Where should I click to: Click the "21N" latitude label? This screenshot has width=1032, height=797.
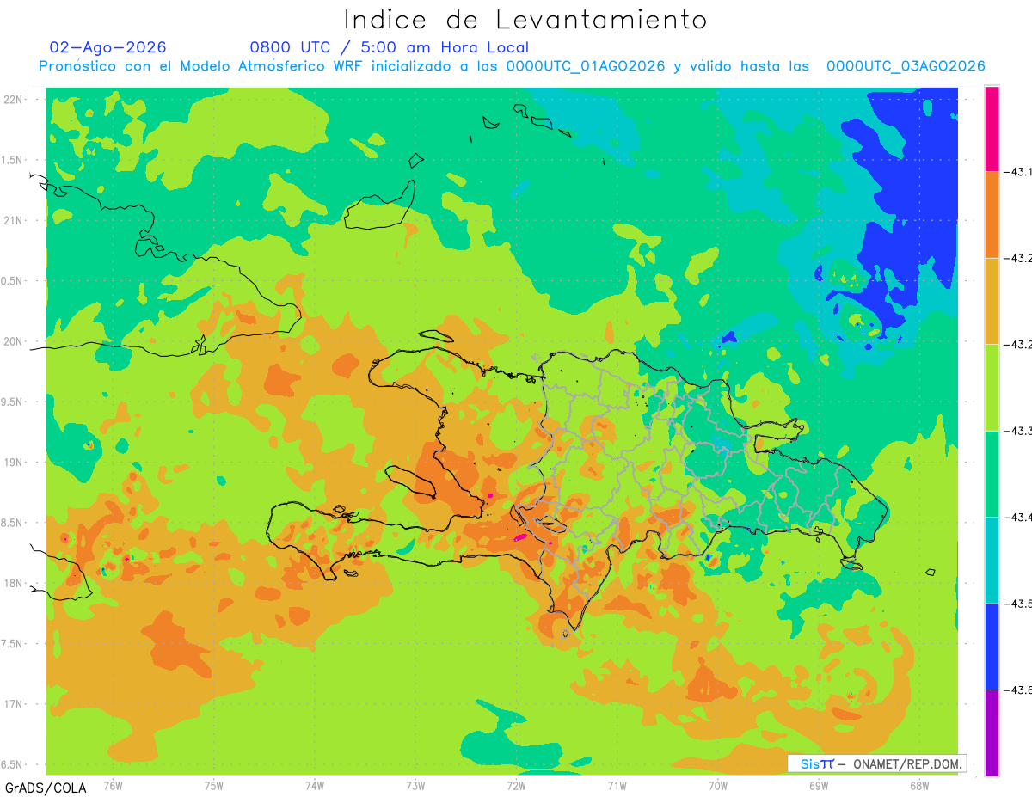point(13,220)
